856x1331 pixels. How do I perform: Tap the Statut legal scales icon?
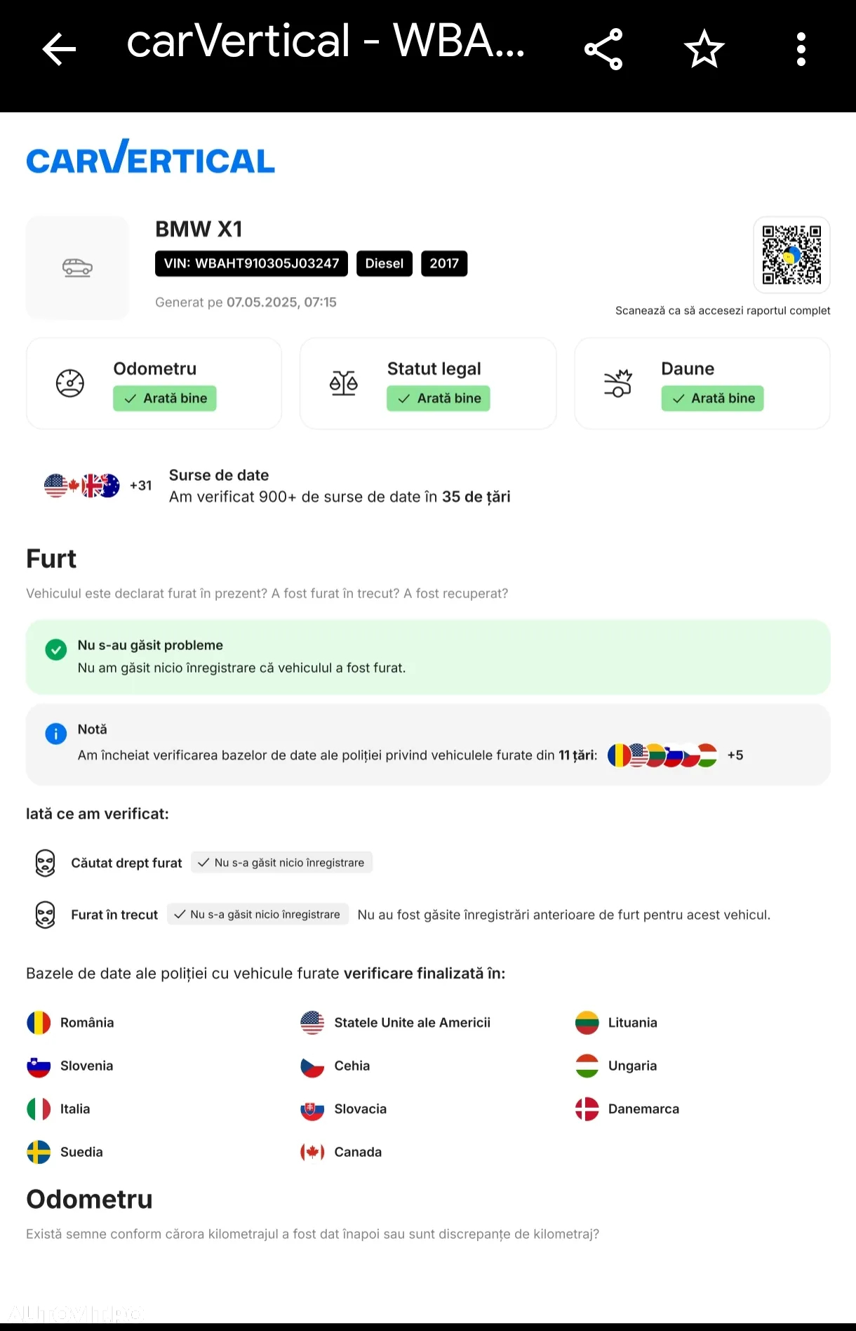(344, 383)
